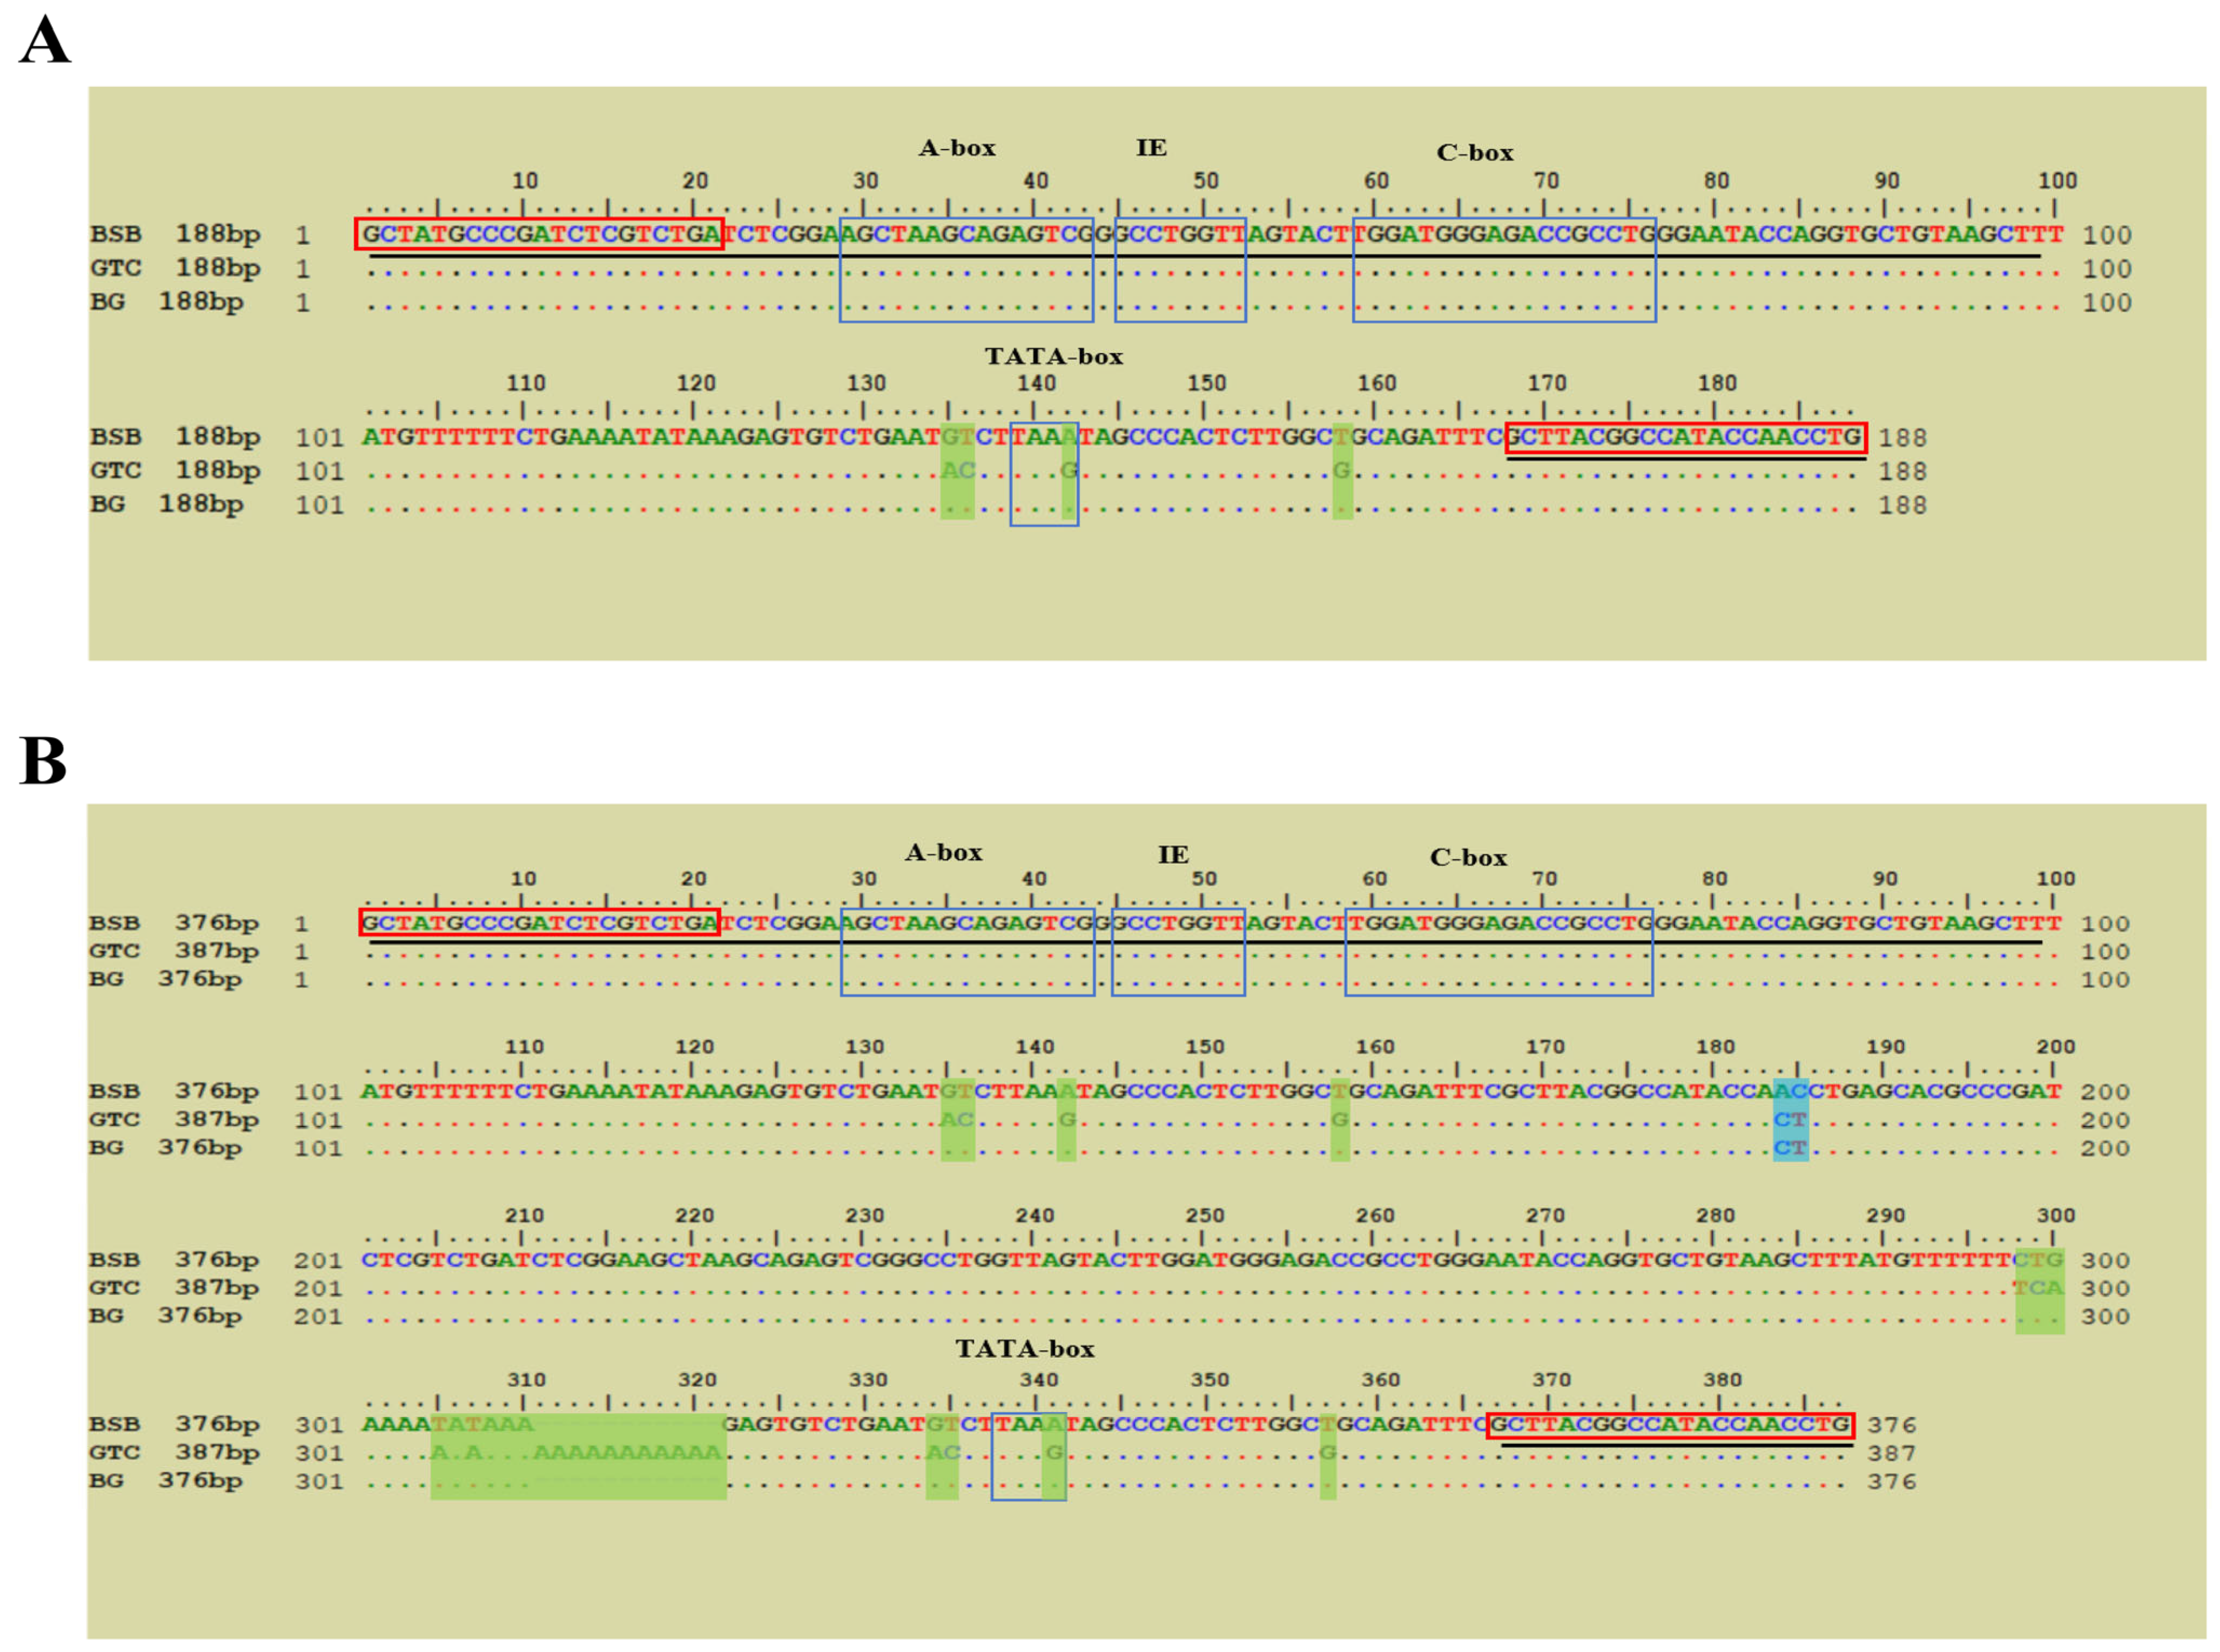Select the A-box label in panel A
The image size is (2220, 1652).
click(x=957, y=148)
